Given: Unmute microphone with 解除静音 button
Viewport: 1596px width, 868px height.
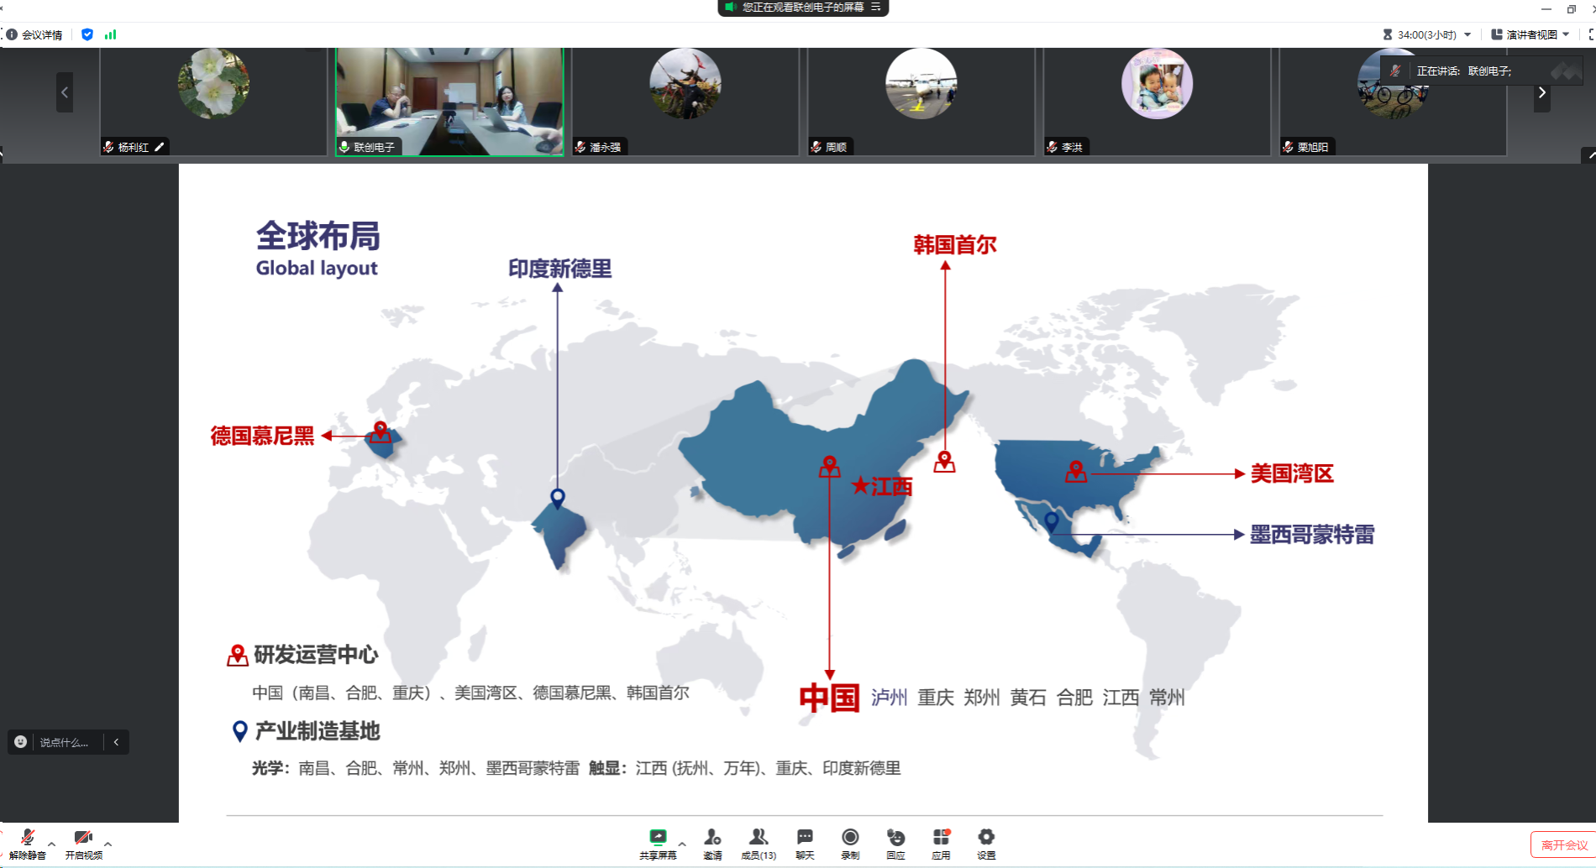Looking at the screenshot, I should [x=27, y=843].
